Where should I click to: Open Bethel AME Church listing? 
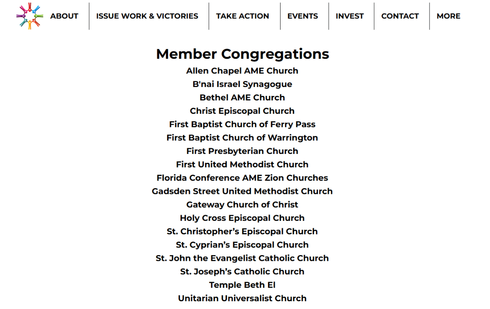242,98
